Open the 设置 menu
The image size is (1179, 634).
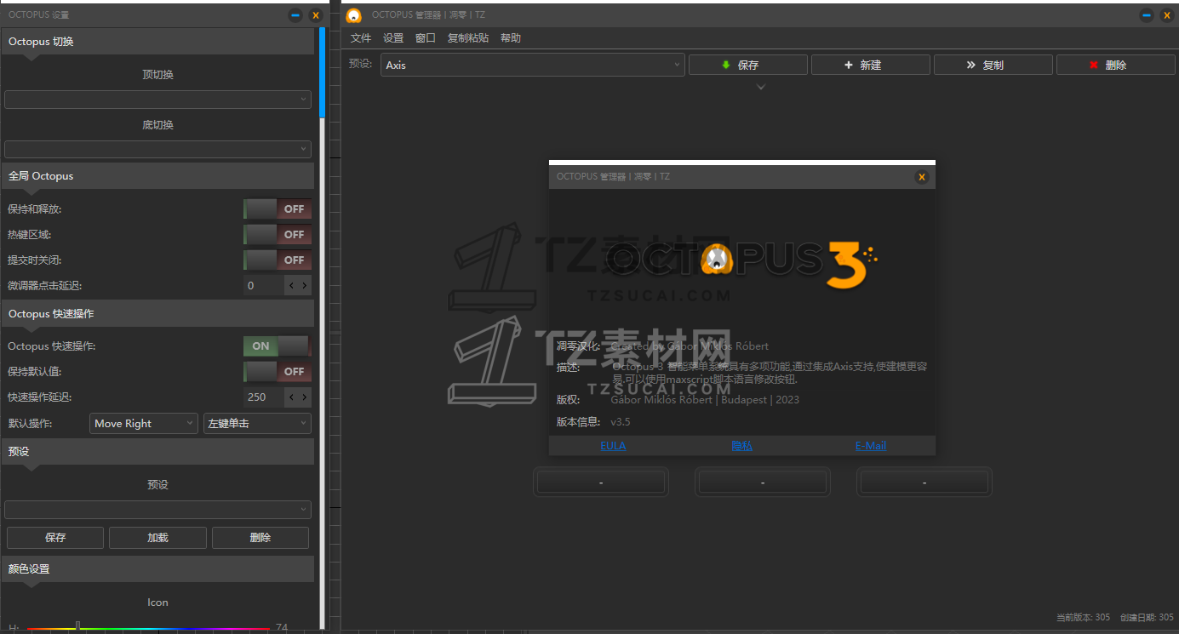click(393, 38)
